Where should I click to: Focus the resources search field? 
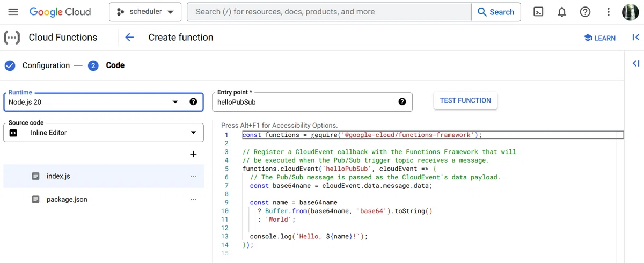[x=329, y=12]
